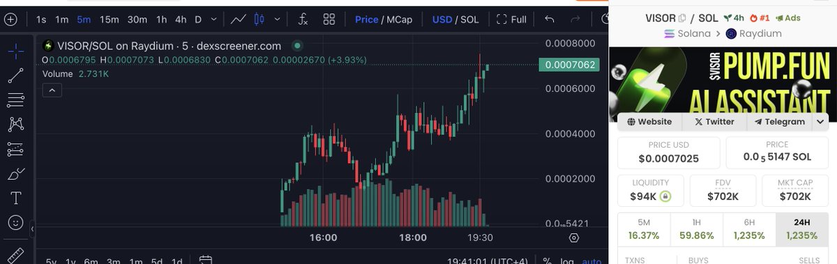
Task: Switch chart quote to SOL
Action: click(x=469, y=20)
